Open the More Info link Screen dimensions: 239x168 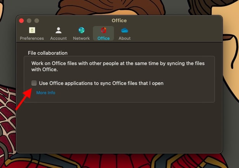[x=46, y=93]
